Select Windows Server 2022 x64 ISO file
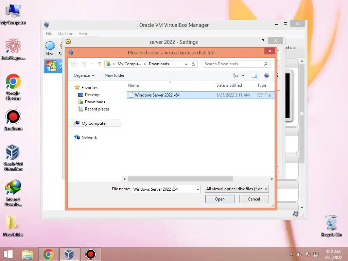 [201, 95]
